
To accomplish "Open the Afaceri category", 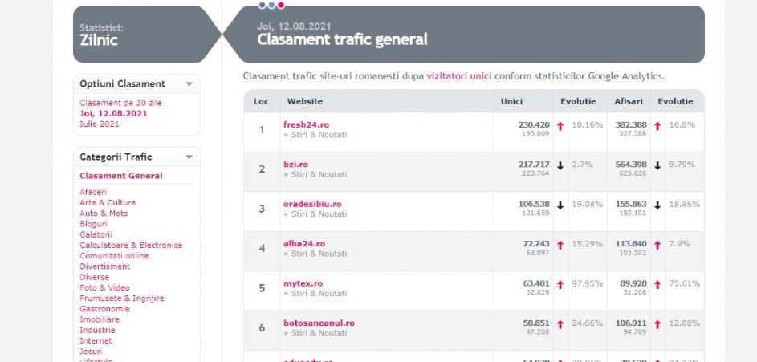I will point(93,192).
